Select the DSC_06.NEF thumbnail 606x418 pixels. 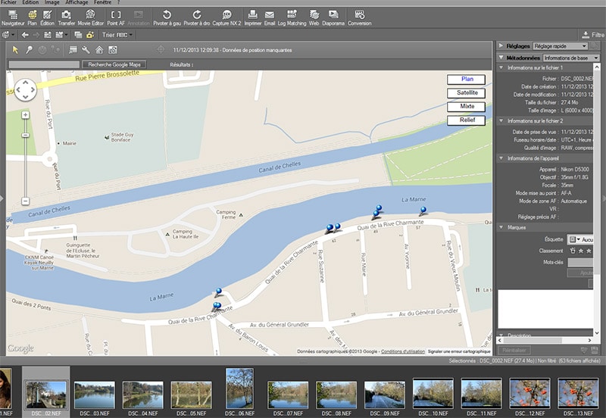click(x=239, y=388)
